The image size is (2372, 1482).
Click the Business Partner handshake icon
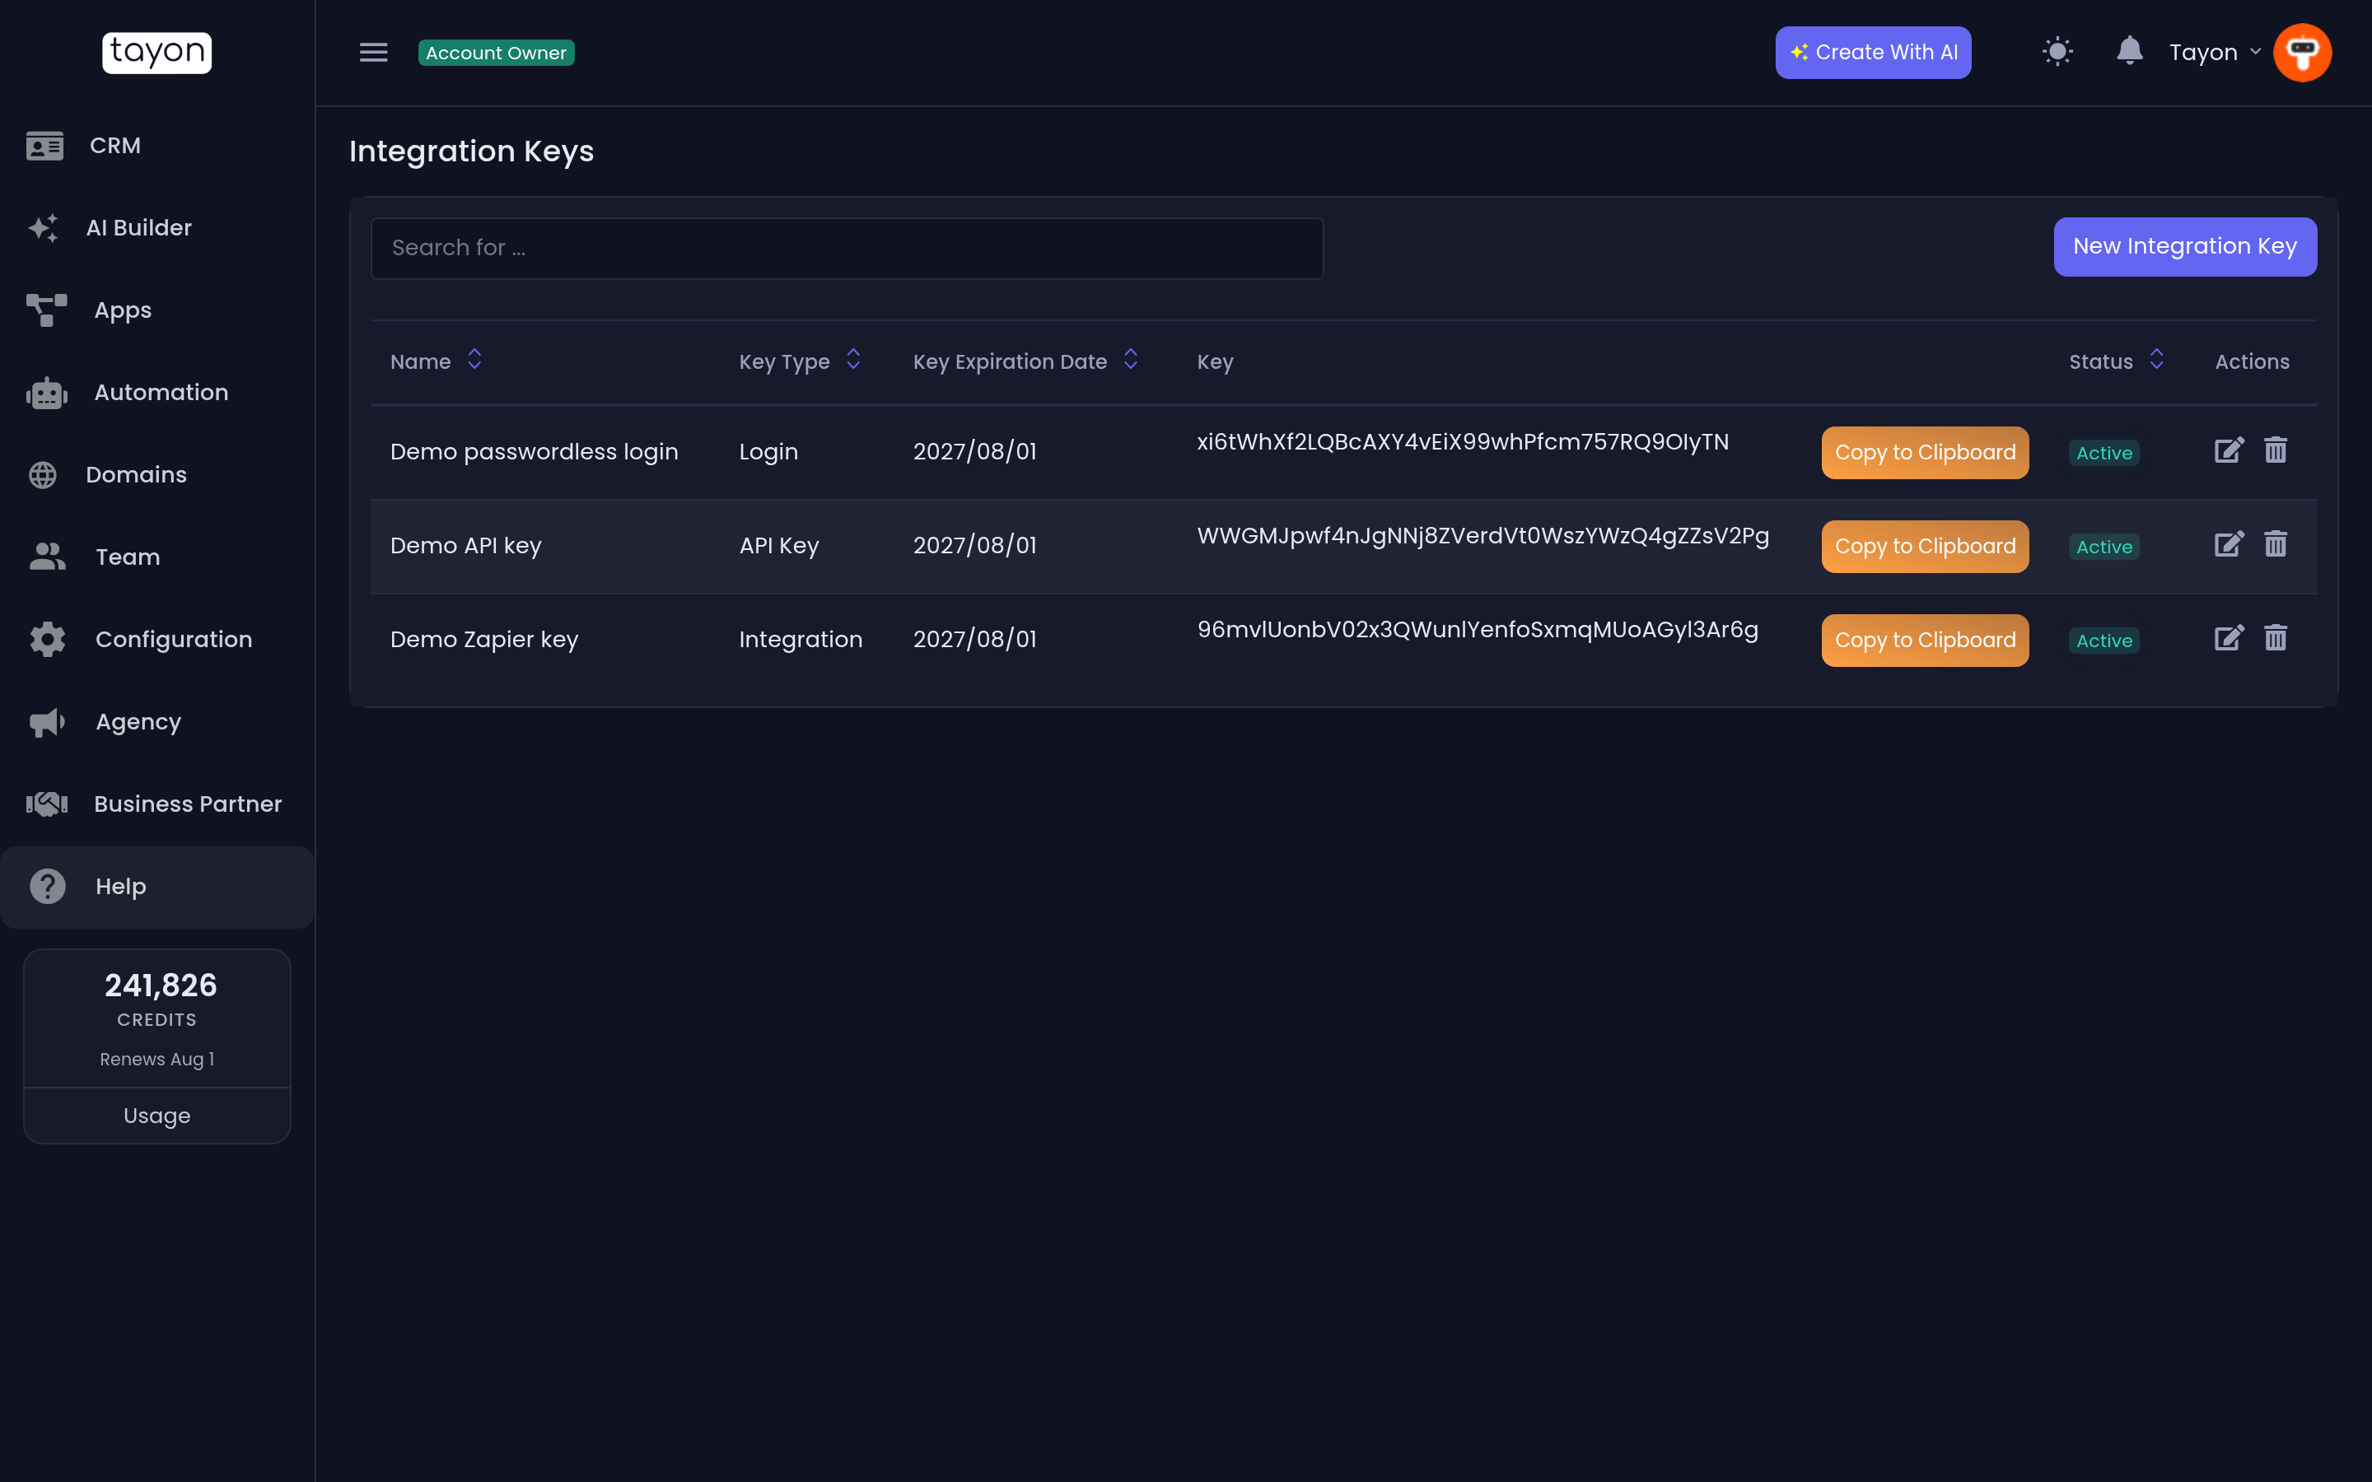coord(47,804)
